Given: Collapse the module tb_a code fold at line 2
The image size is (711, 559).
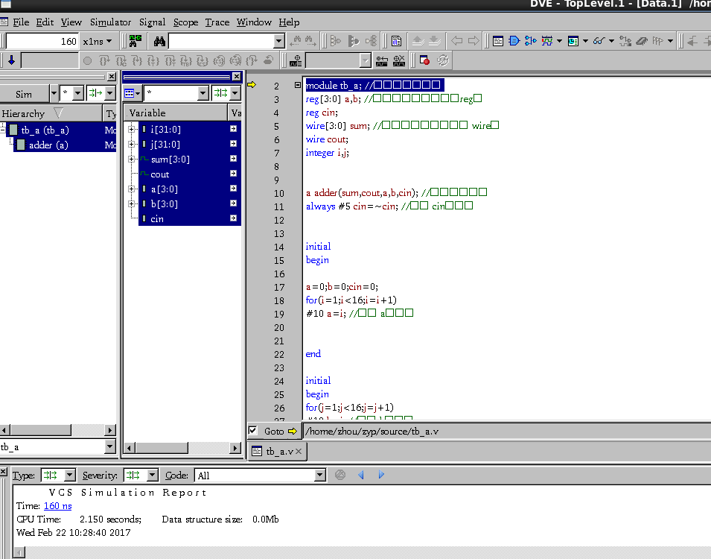Looking at the screenshot, I should 298,85.
